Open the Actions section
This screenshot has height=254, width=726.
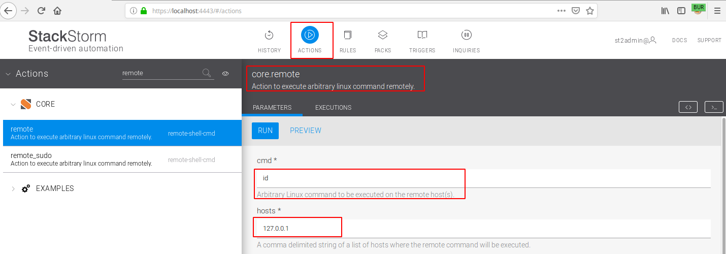pos(310,41)
